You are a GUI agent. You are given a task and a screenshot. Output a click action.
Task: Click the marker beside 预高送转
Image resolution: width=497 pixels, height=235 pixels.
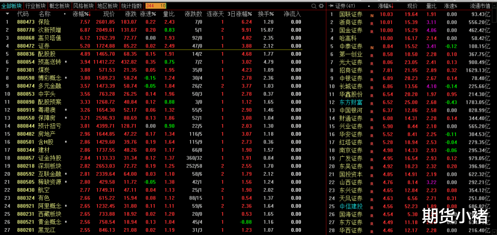[x=66, y=62]
